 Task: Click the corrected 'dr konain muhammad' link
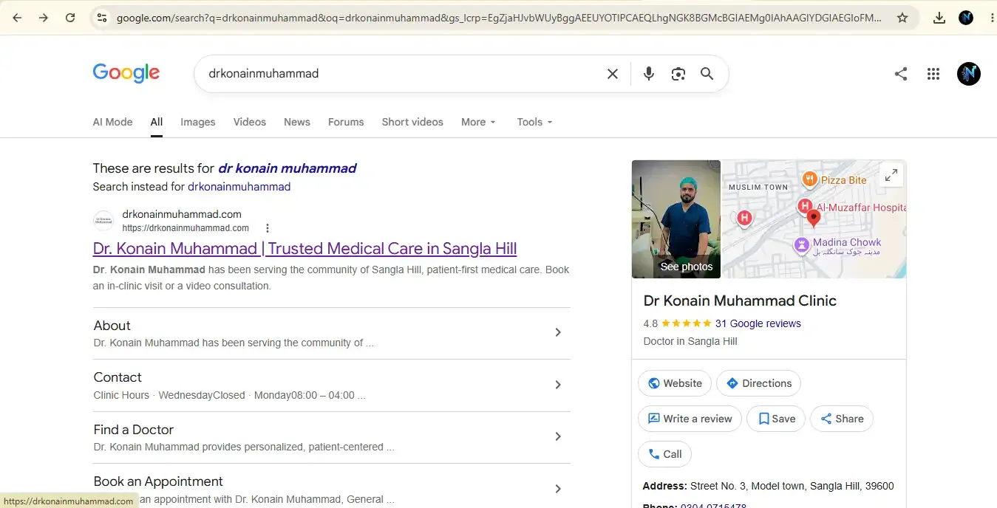[287, 168]
